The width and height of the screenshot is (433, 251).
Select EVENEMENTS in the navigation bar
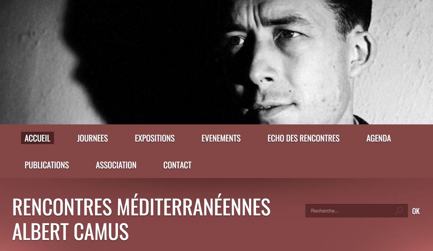coord(221,138)
